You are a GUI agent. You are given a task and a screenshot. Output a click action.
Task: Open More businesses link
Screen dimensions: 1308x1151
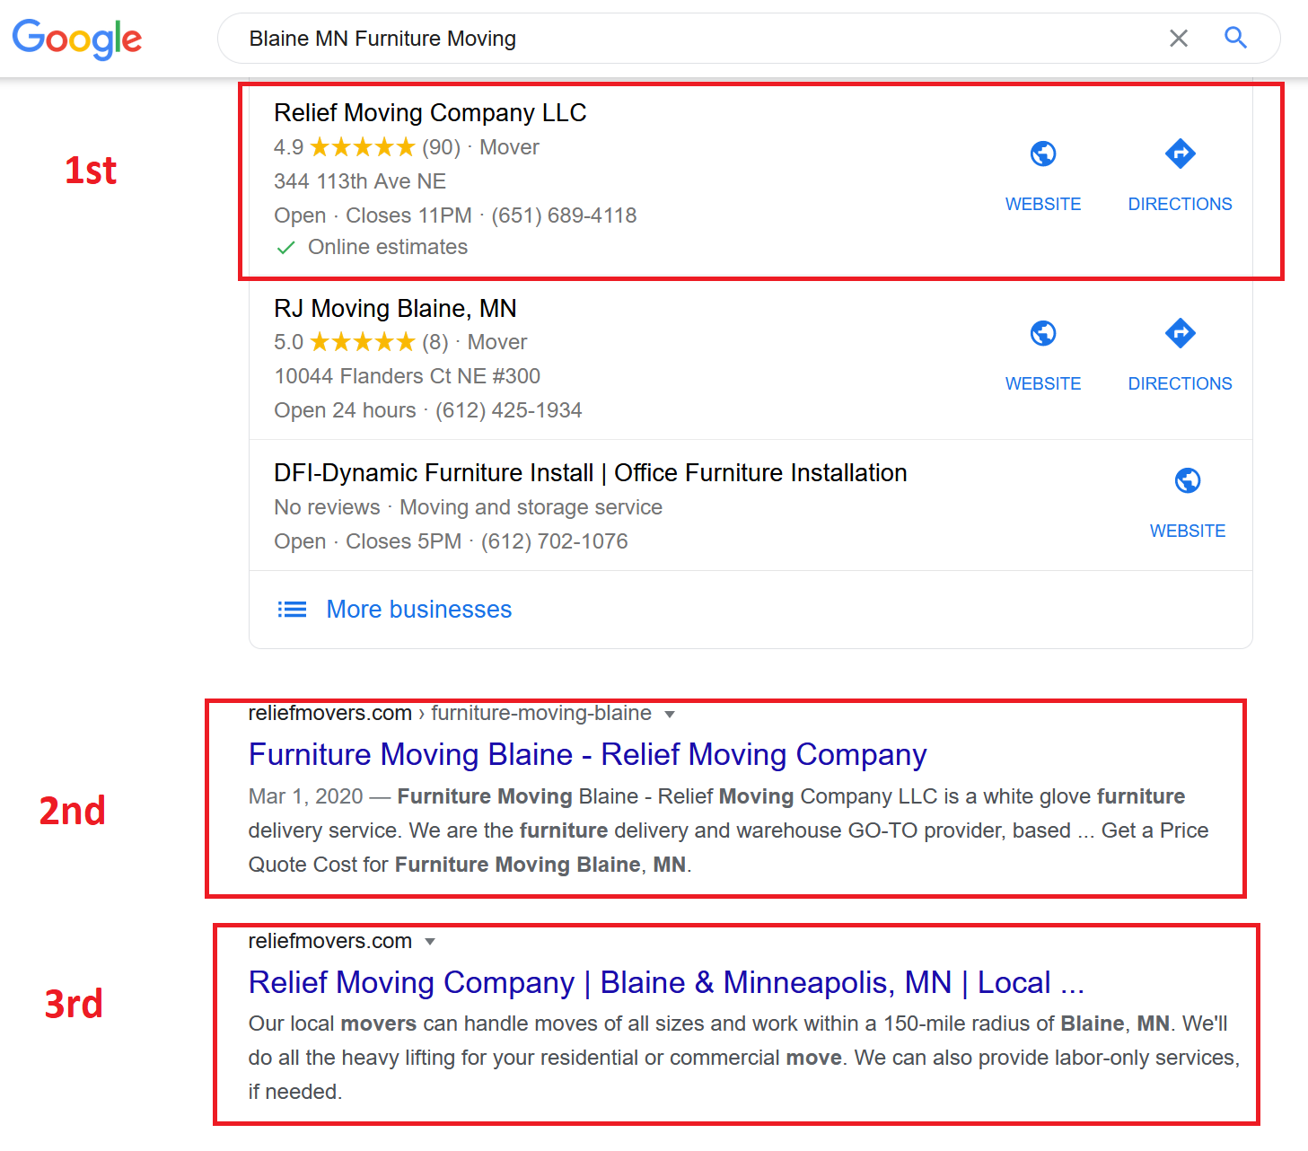pyautogui.click(x=418, y=610)
